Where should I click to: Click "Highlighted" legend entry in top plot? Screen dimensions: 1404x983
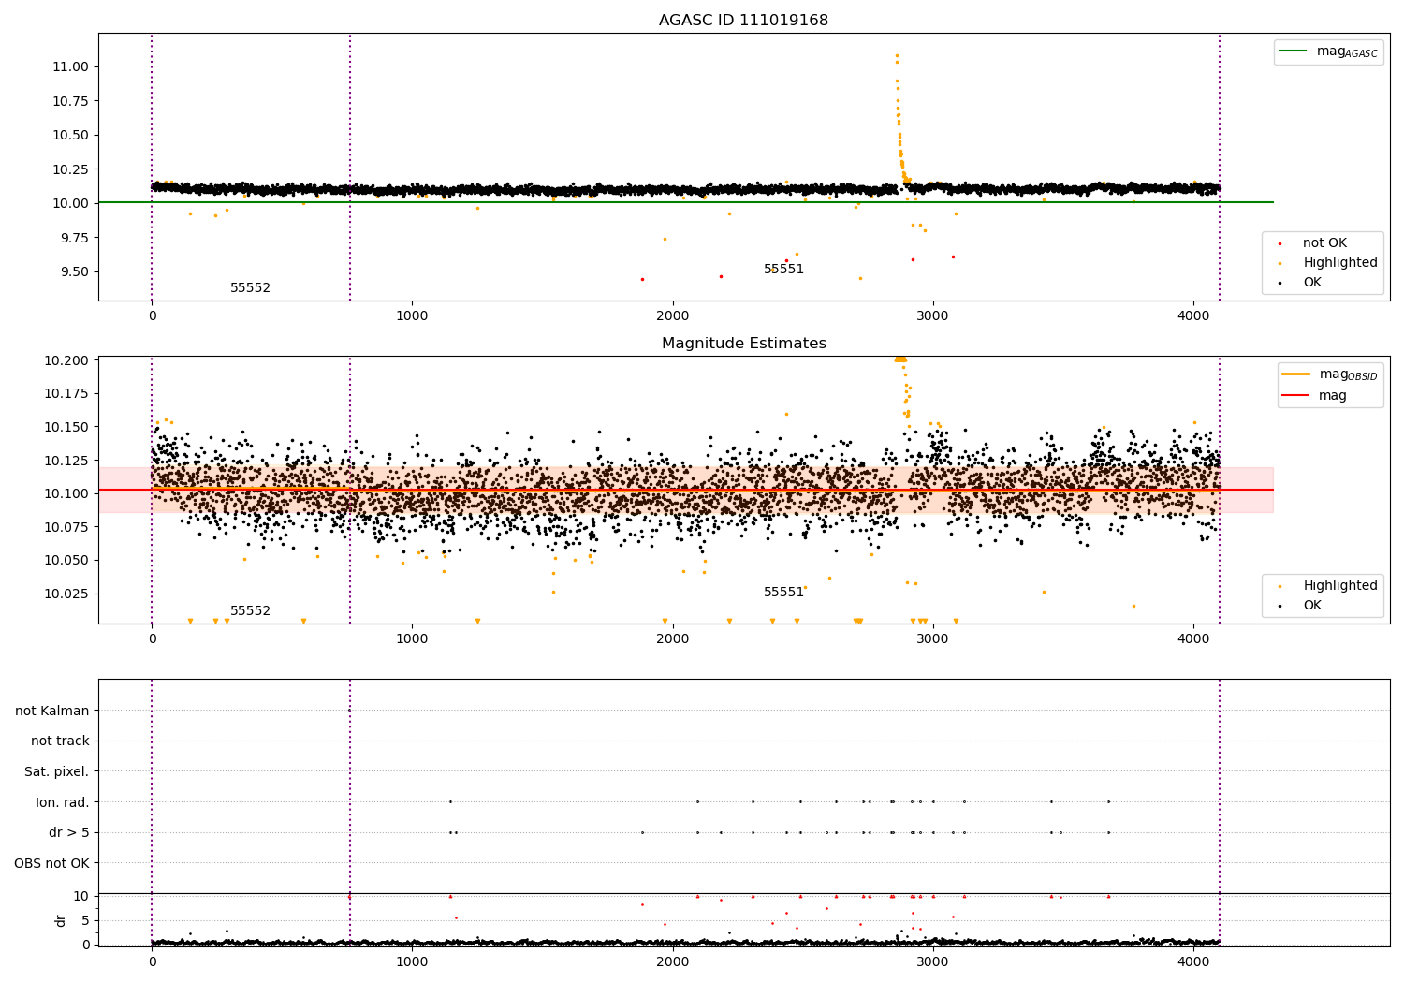pyautogui.click(x=1340, y=263)
